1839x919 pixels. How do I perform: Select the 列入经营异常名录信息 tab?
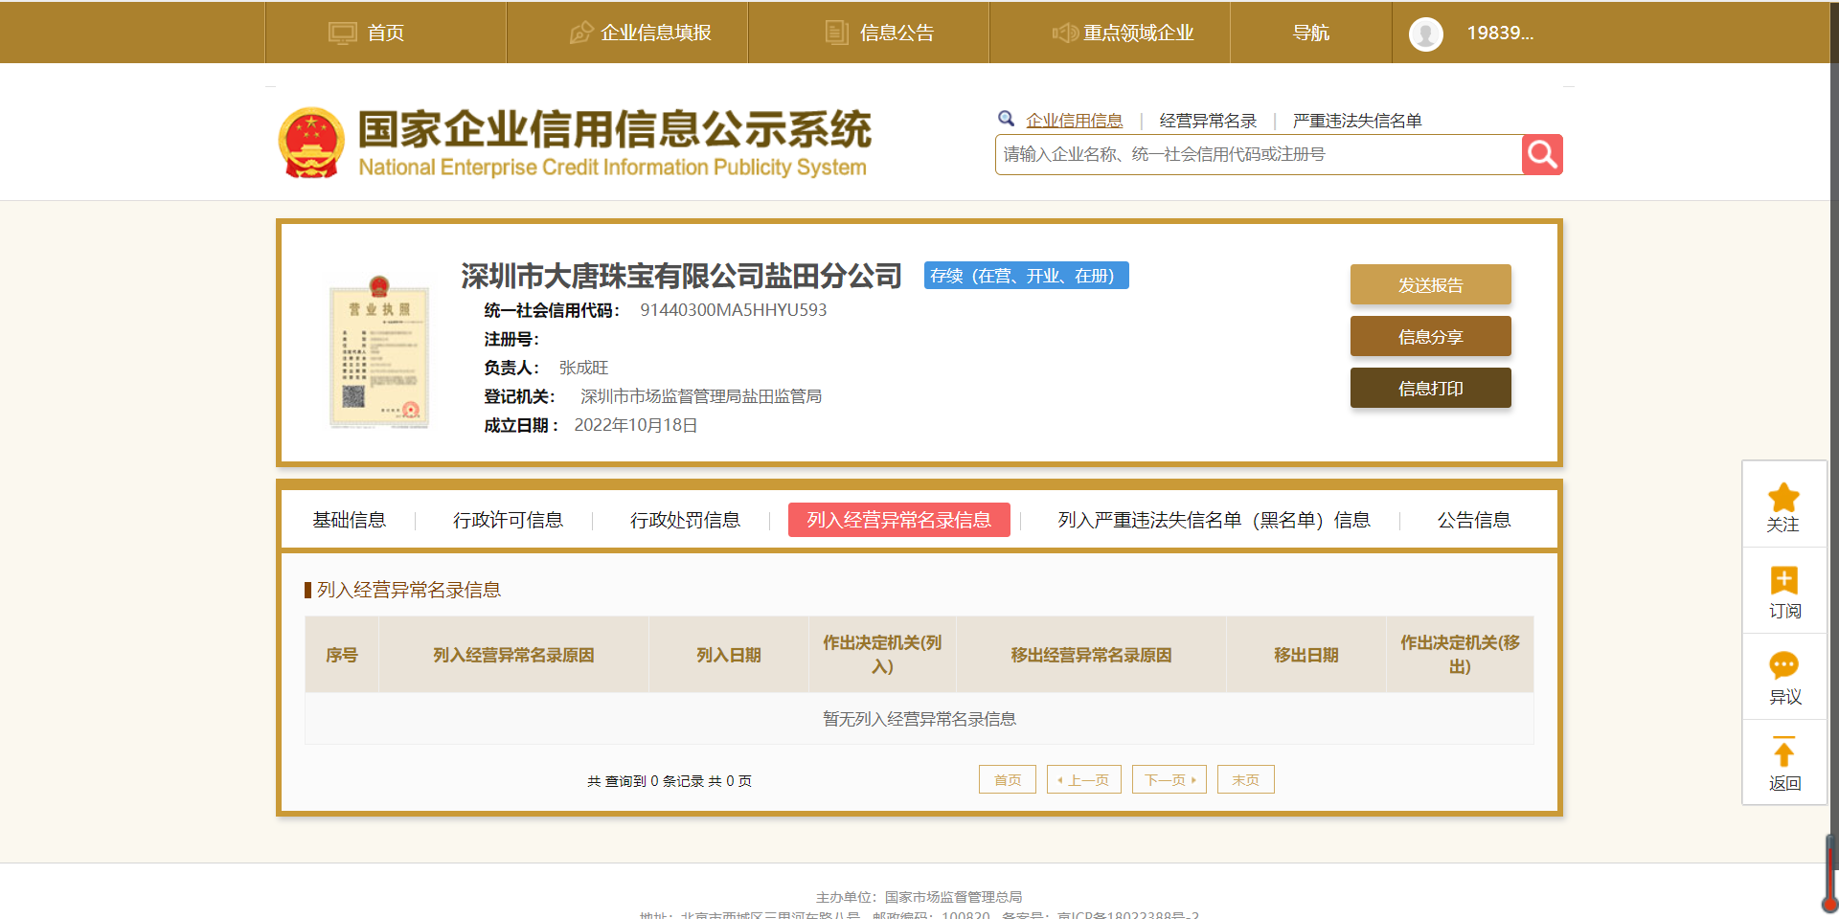click(x=899, y=520)
